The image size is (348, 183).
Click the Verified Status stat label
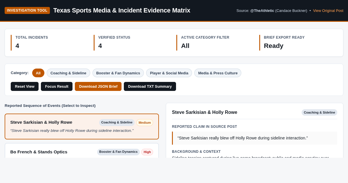coord(114,37)
